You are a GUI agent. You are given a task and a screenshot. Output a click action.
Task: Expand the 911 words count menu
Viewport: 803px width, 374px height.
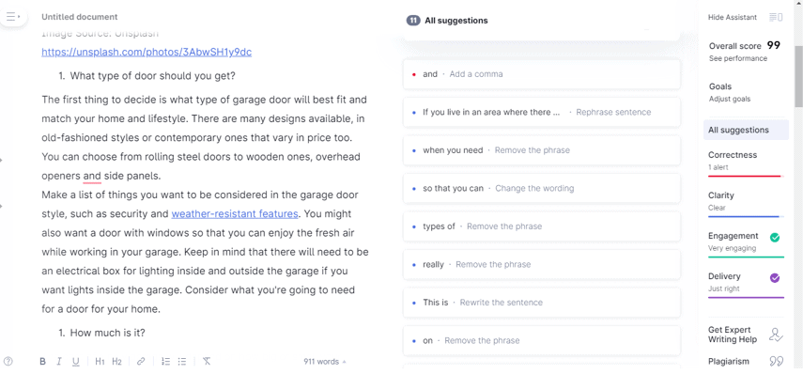[x=325, y=361]
